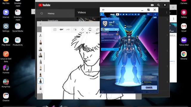This screenshot has width=191, height=107.
Task: Go back using the sketch window's back arrow
Action: tap(41, 24)
